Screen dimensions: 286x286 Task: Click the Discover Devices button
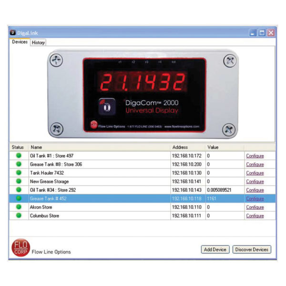[252, 249]
